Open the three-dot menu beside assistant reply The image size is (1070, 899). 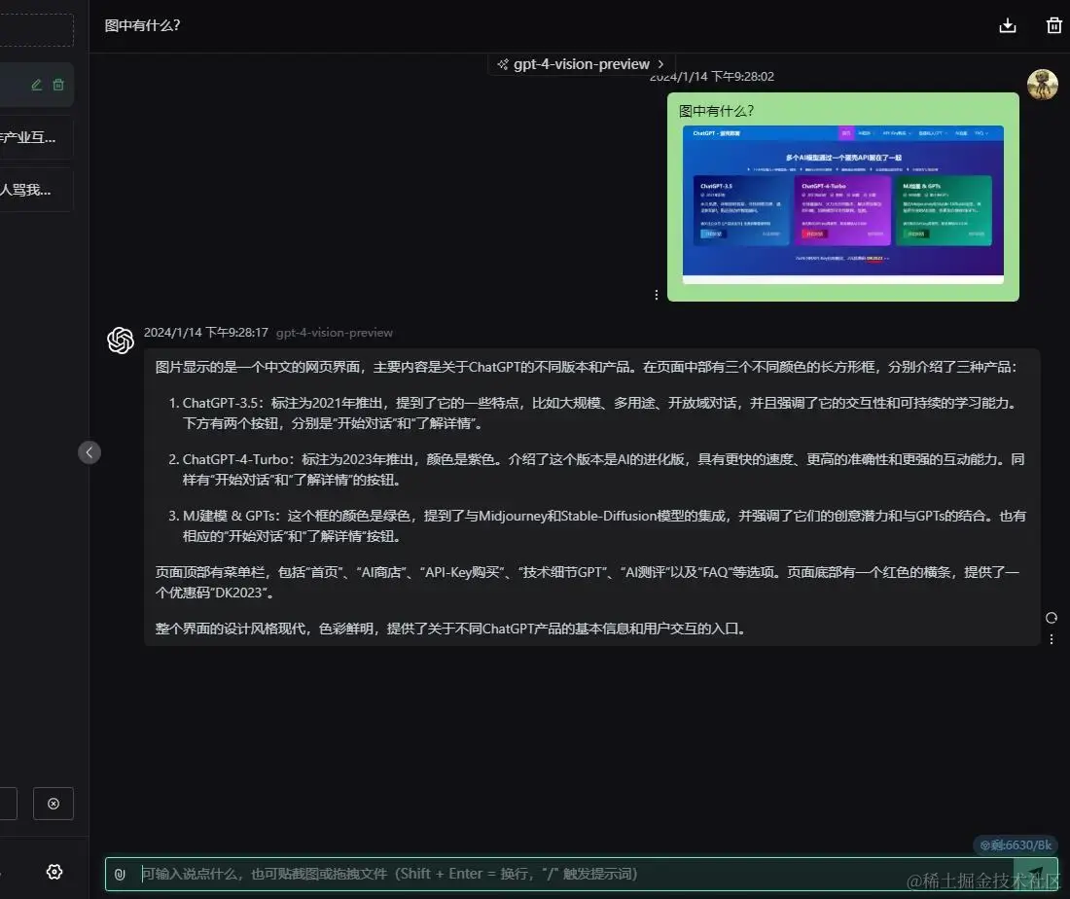tap(1051, 639)
